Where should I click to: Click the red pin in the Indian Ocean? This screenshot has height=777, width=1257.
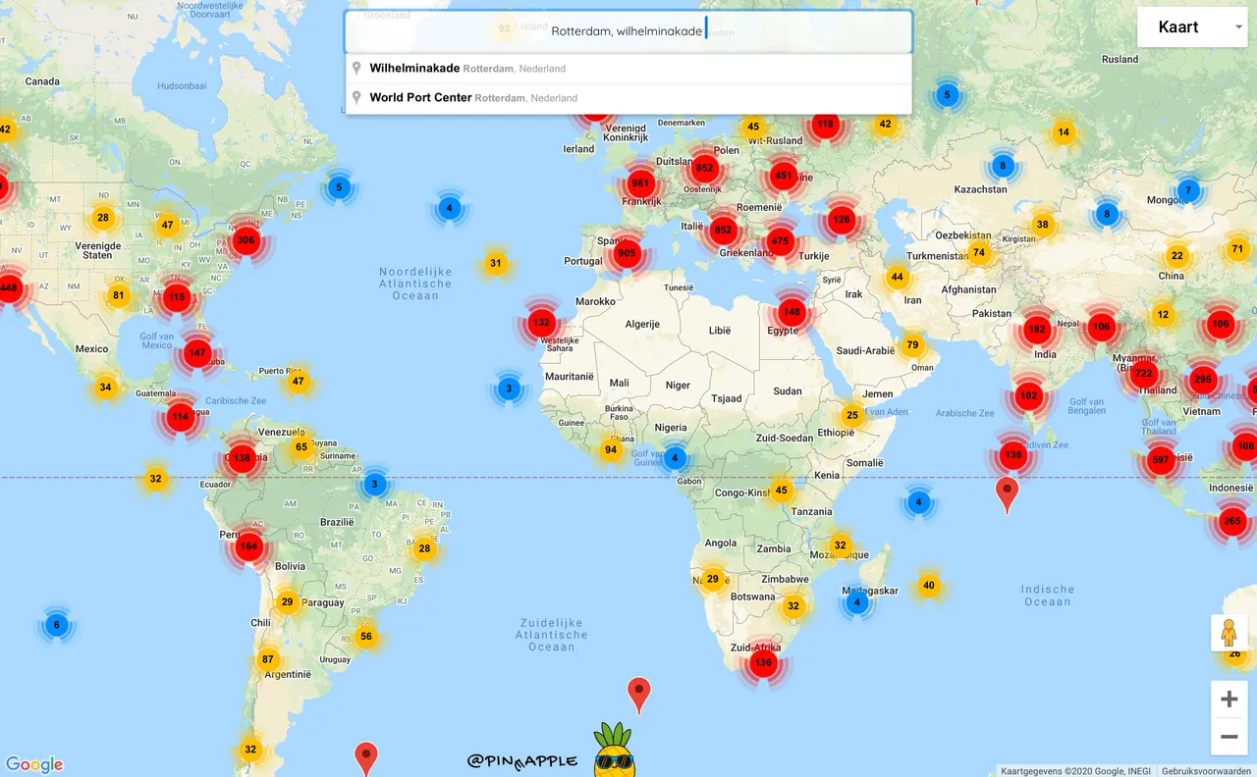coord(1007,493)
